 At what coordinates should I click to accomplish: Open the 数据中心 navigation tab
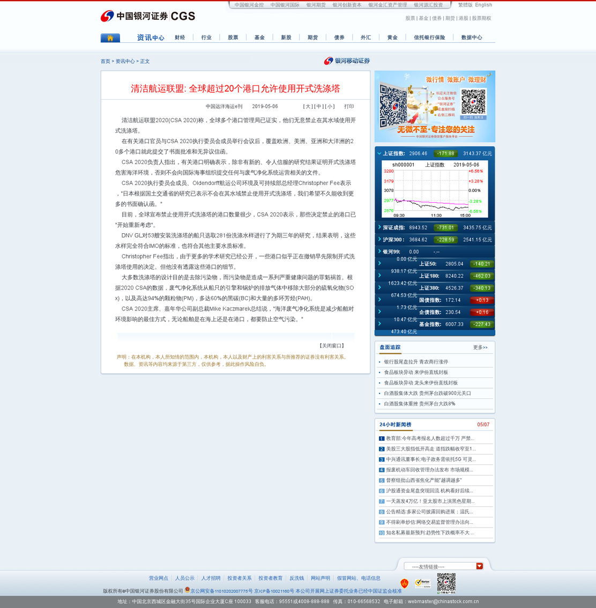472,38
